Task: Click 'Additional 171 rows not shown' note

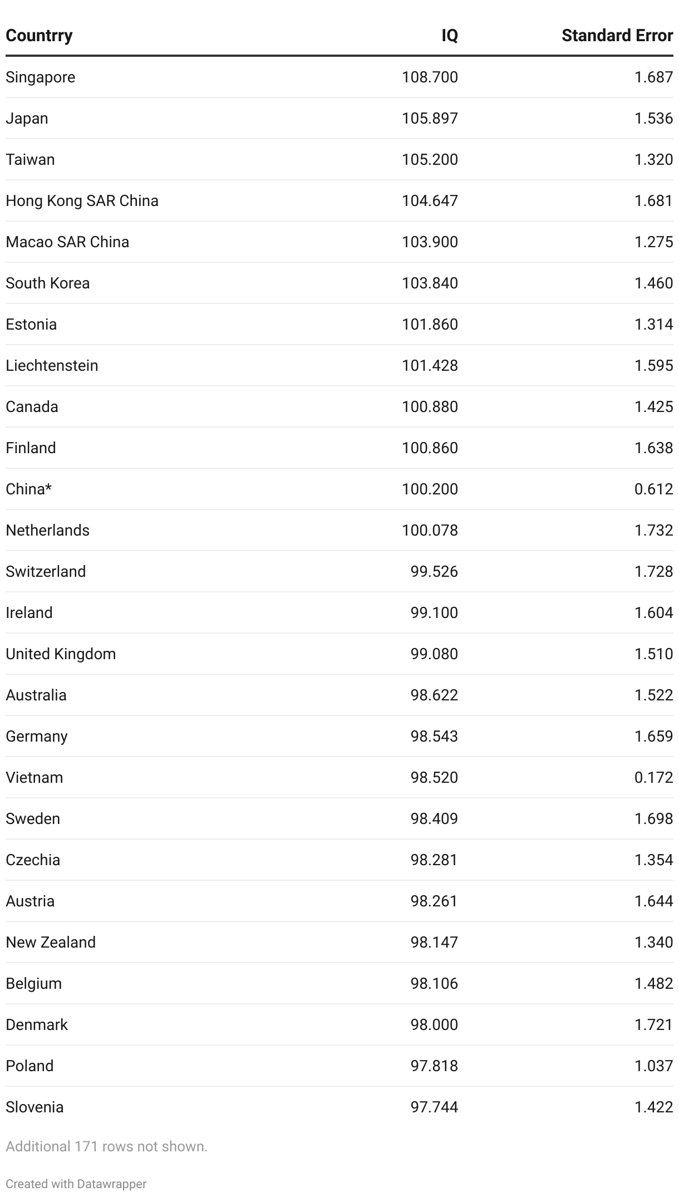Action: [x=107, y=1146]
